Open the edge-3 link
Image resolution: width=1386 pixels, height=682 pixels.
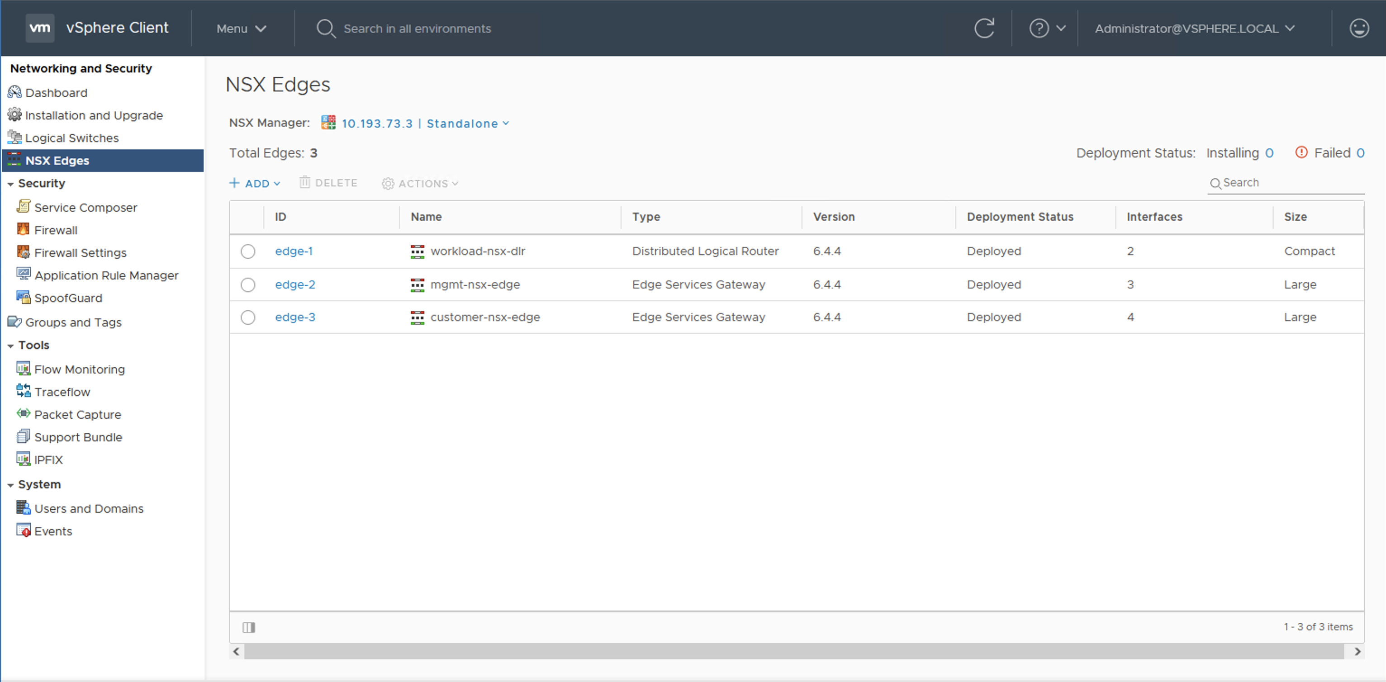click(x=295, y=317)
